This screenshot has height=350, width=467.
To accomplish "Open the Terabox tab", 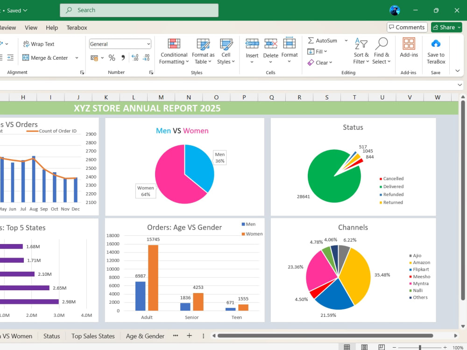I will [x=77, y=28].
